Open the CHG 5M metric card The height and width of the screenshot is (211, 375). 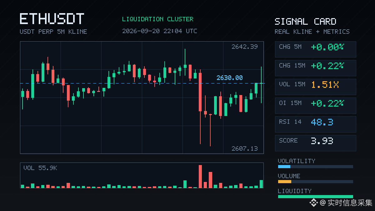point(315,49)
